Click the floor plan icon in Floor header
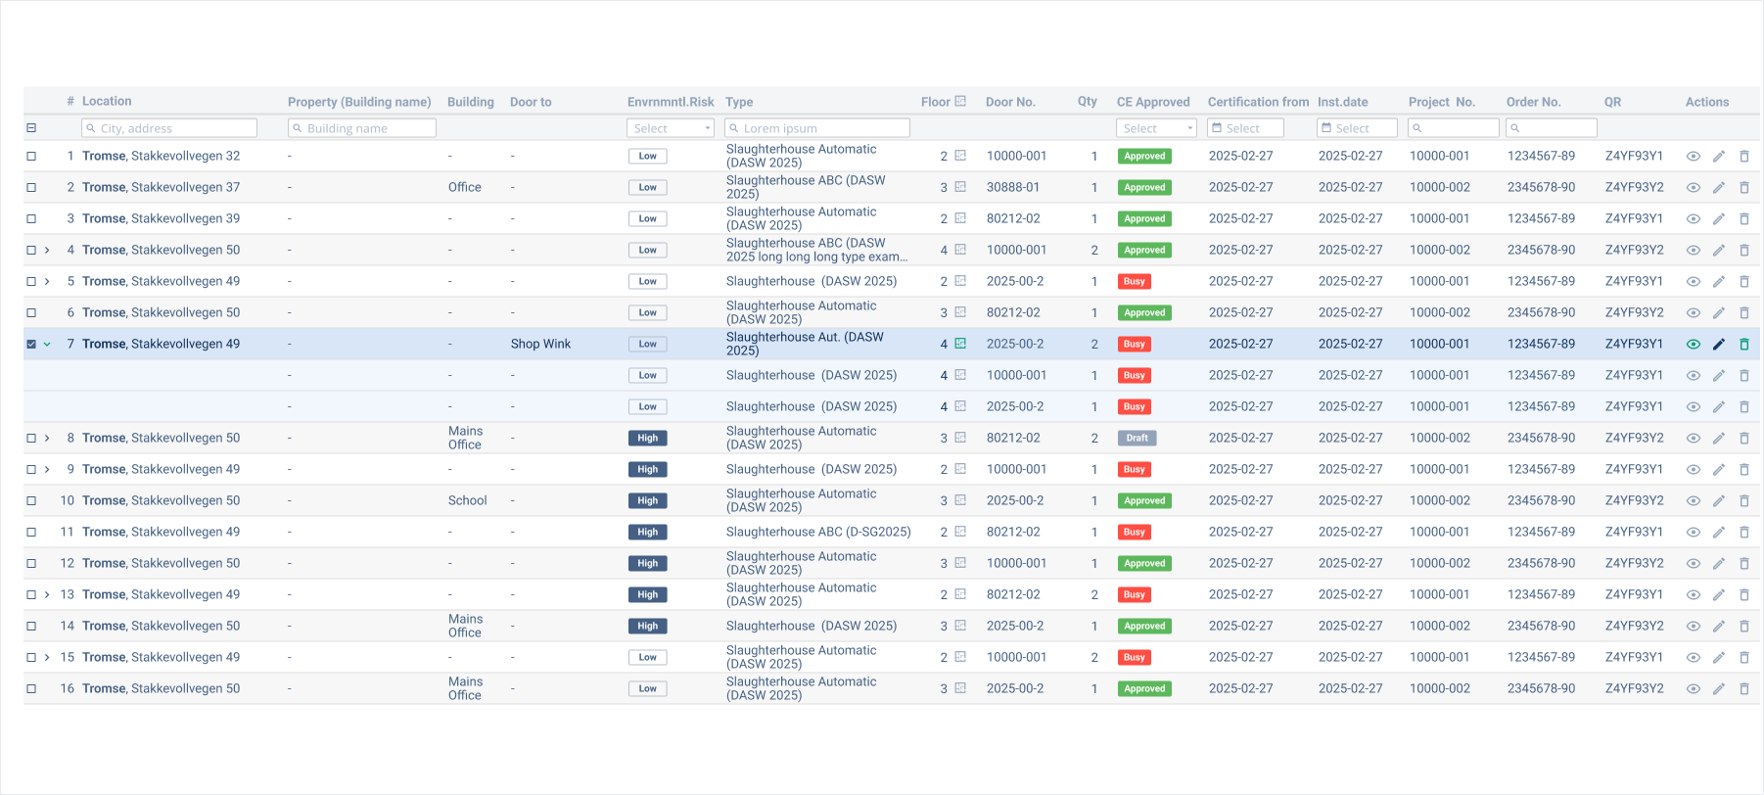This screenshot has height=795, width=1764. 960,101
